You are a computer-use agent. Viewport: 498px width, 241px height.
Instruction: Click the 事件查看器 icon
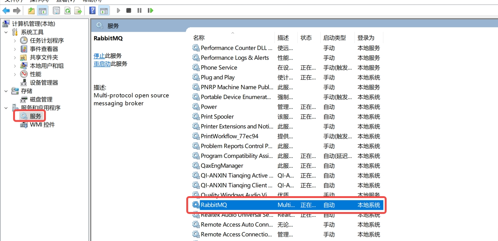(24, 49)
